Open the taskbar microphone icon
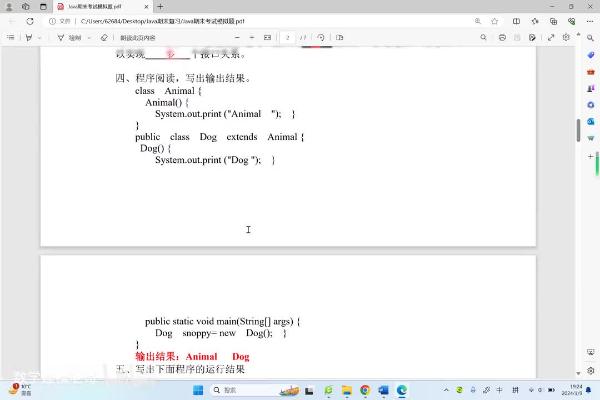This screenshot has width=600, height=400. pos(473,390)
